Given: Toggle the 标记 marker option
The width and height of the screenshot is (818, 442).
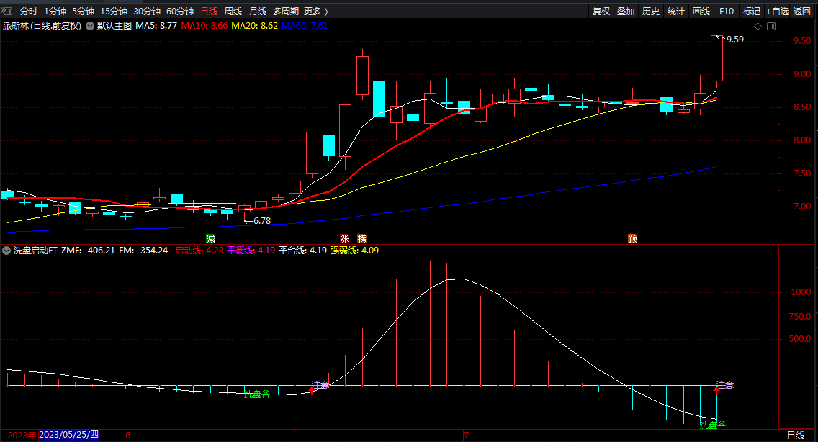Looking at the screenshot, I should coord(752,12).
